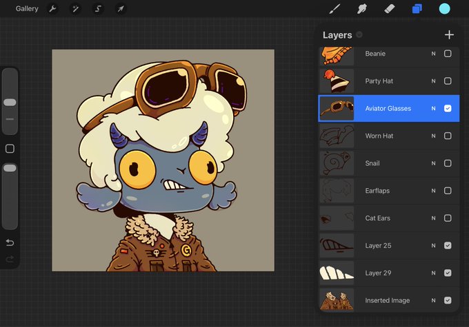Select the Smudge tool
Image resolution: width=469 pixels, height=327 pixels.
(x=362, y=9)
